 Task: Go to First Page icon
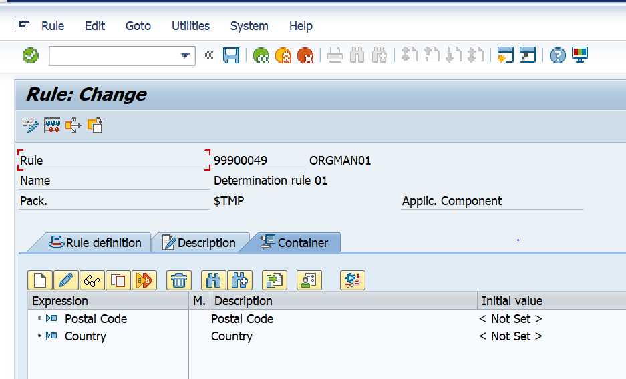click(x=410, y=55)
